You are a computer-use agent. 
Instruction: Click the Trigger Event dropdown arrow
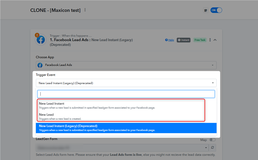[x=213, y=83]
